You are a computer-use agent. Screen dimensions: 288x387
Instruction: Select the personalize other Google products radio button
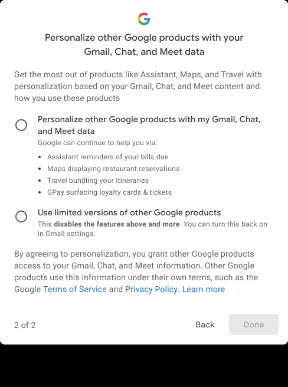pyautogui.click(x=21, y=125)
